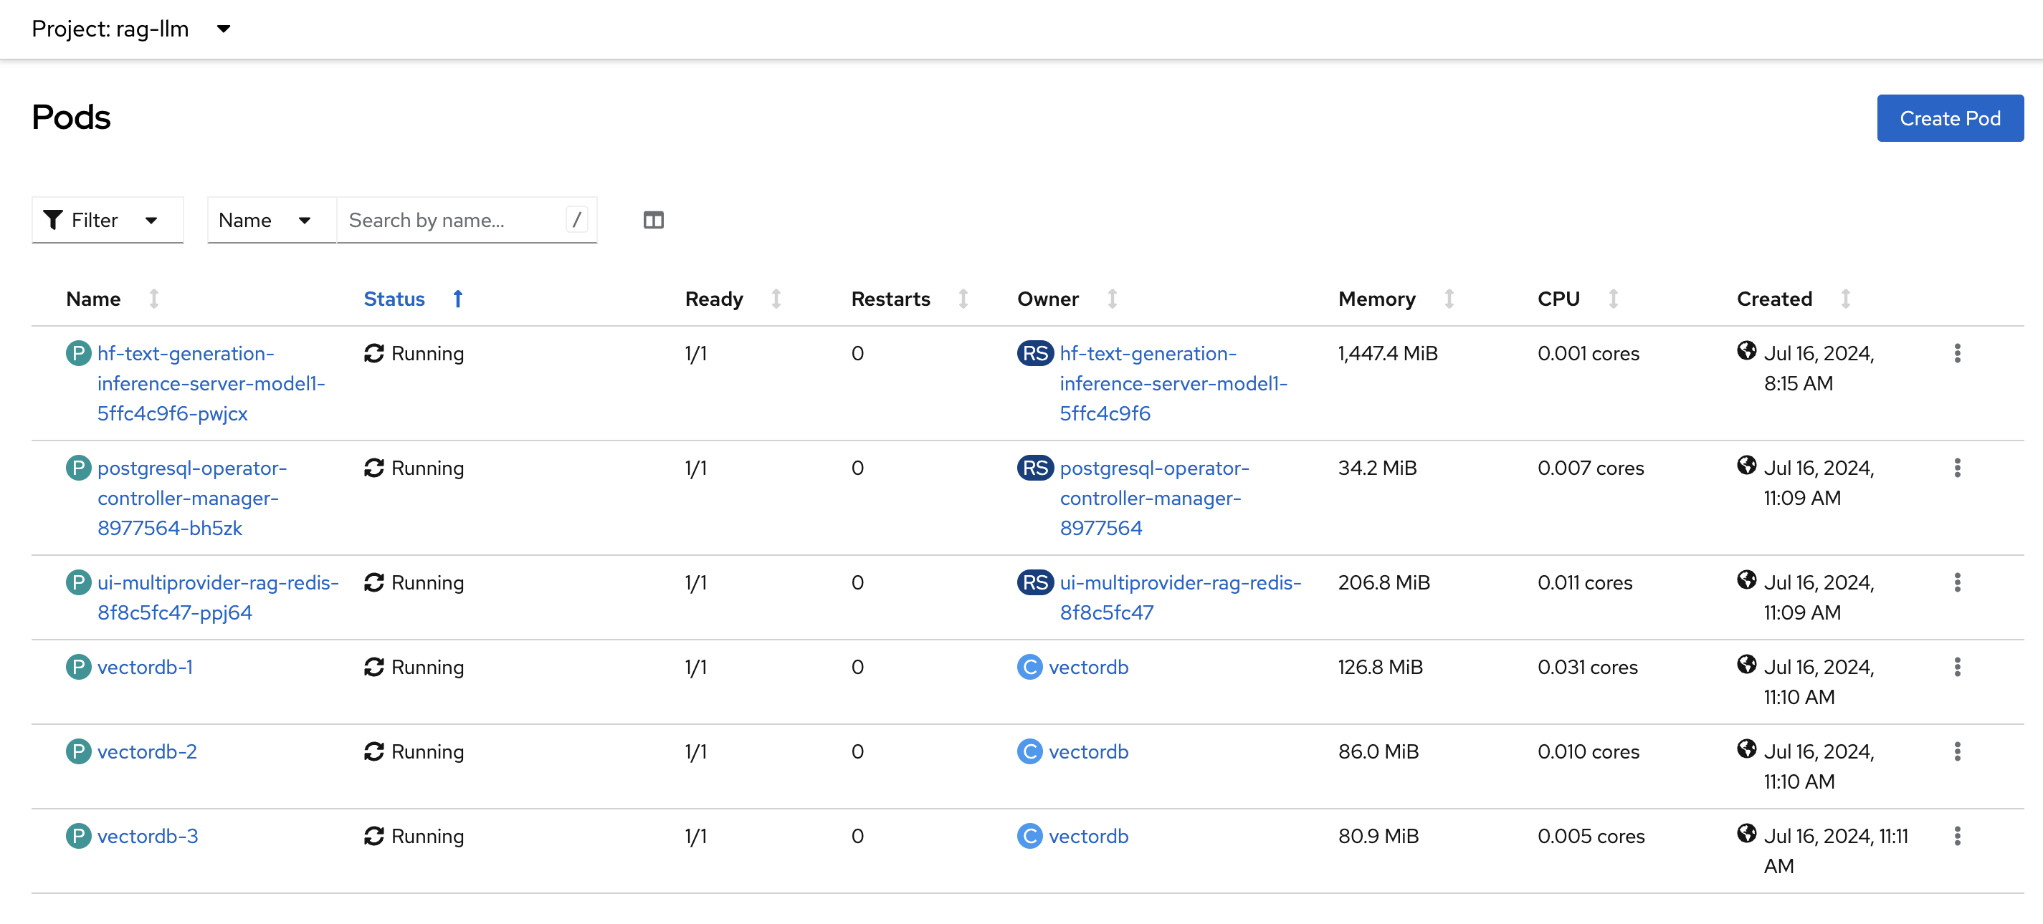Image resolution: width=2043 pixels, height=924 pixels.
Task: Click sort icon beside CPU header
Action: click(x=1612, y=299)
